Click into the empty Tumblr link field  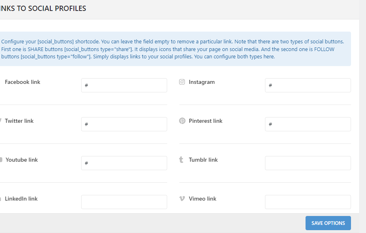click(x=308, y=163)
